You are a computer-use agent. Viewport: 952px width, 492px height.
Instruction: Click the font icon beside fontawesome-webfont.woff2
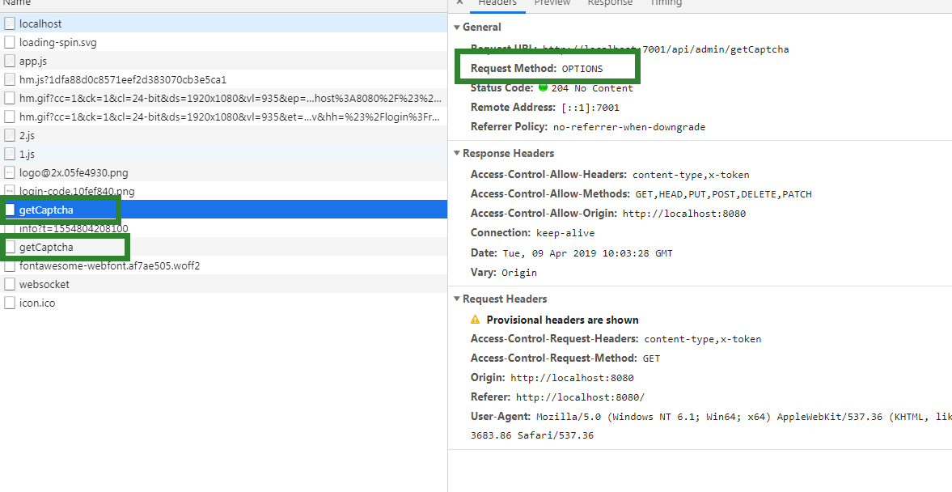tap(9, 265)
